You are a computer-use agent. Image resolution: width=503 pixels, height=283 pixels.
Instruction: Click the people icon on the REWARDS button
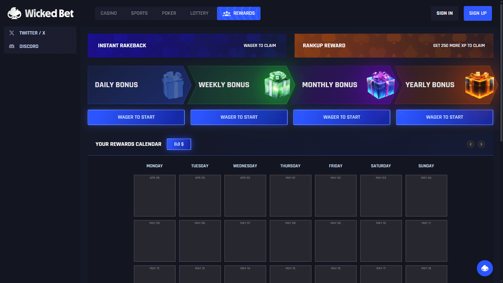coord(226,13)
